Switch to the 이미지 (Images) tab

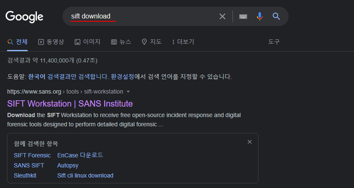click(88, 42)
